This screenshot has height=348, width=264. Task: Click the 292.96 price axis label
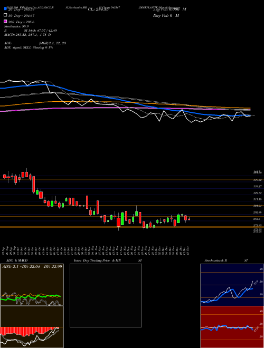tap(257, 212)
